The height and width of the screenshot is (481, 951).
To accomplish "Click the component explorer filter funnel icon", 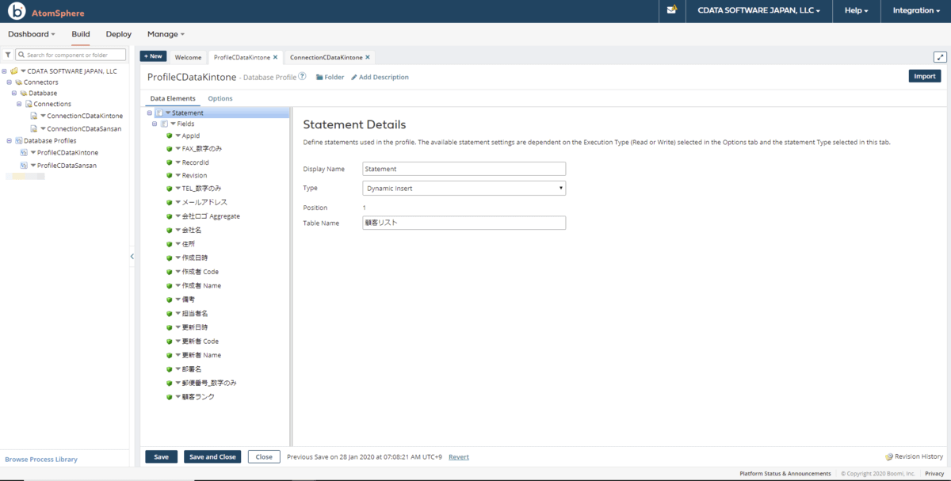I will (8, 55).
